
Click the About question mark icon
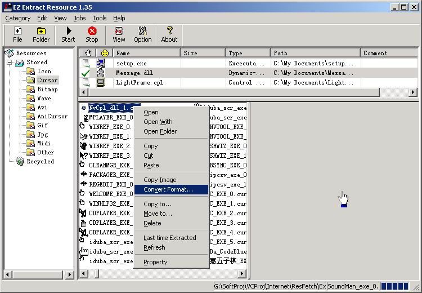[x=169, y=34]
